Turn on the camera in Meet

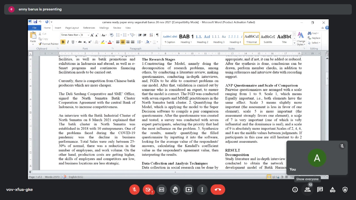click(148, 190)
